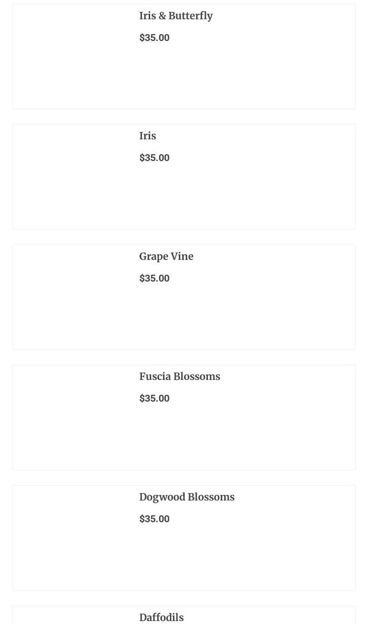Open the Dogwood Blossoms product page

(x=187, y=497)
